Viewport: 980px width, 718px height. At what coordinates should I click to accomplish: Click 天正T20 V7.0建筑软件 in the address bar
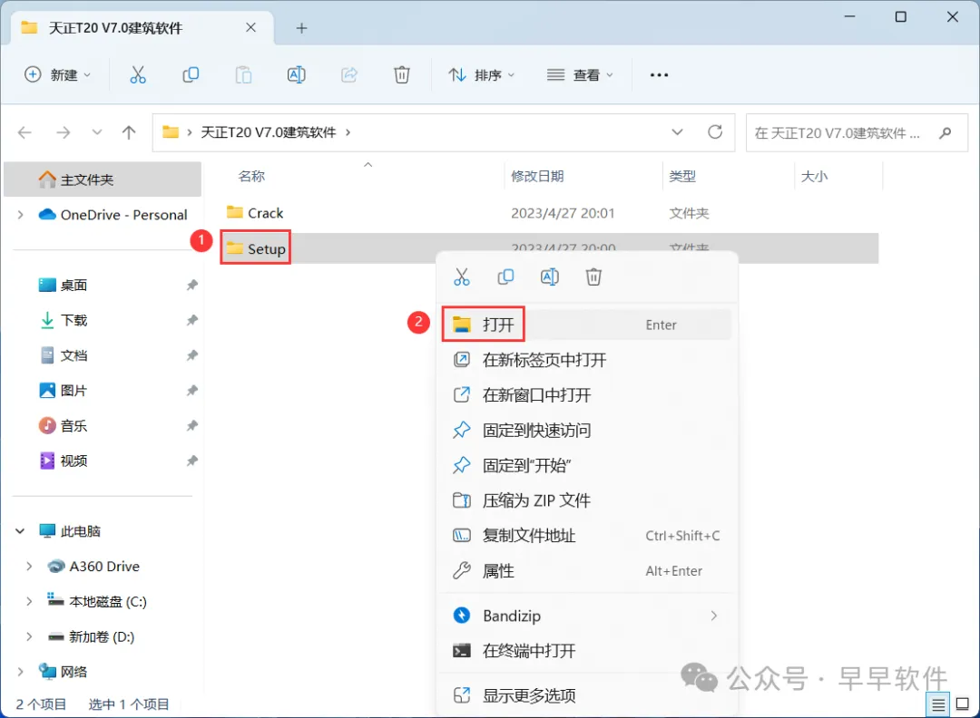click(x=268, y=132)
